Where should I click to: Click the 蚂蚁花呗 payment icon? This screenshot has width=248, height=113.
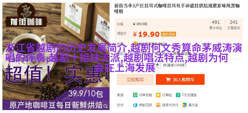click(x=135, y=105)
